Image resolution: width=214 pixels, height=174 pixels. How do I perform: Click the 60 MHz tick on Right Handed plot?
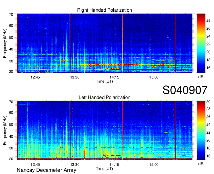11,26
